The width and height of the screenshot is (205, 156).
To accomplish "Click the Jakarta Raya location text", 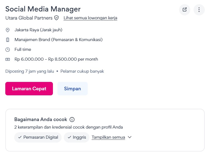I will [38, 30].
